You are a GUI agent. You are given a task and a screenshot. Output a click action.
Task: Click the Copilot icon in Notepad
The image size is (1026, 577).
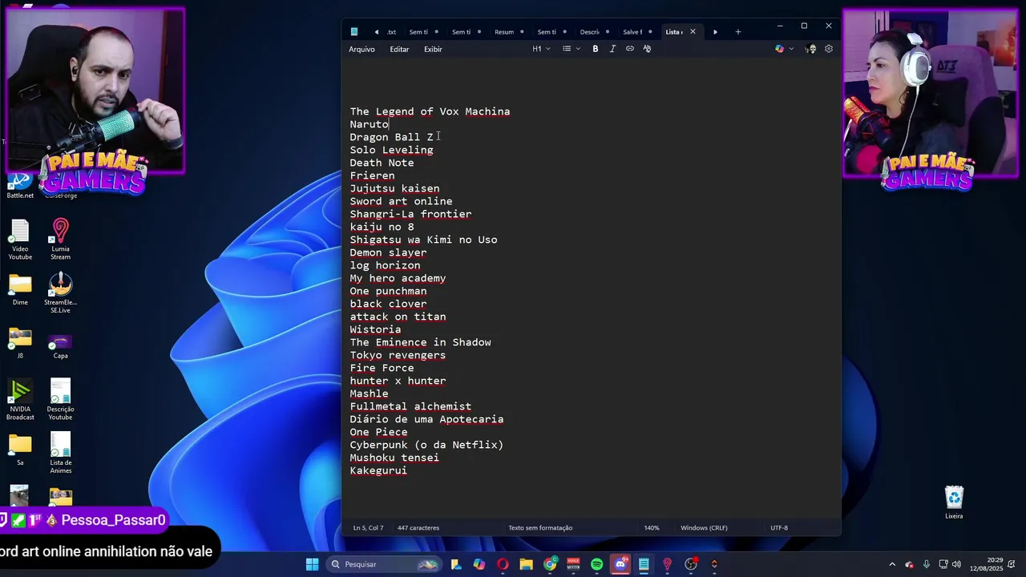coord(779,49)
